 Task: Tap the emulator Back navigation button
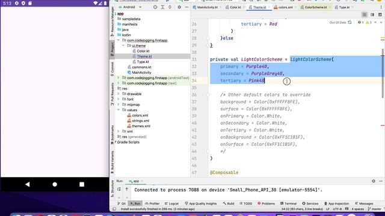28,184
